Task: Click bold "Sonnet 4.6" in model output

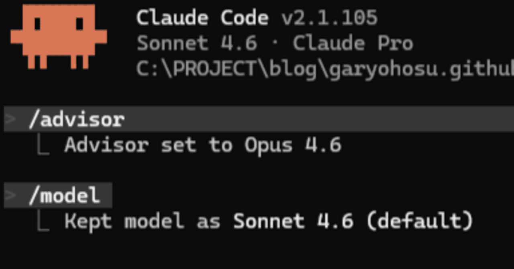Action: point(293,222)
